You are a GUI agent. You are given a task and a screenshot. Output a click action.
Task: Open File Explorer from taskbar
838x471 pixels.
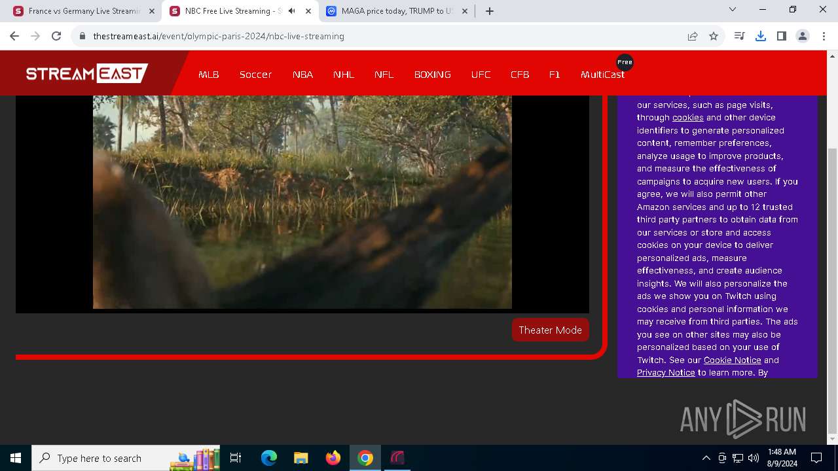click(301, 458)
